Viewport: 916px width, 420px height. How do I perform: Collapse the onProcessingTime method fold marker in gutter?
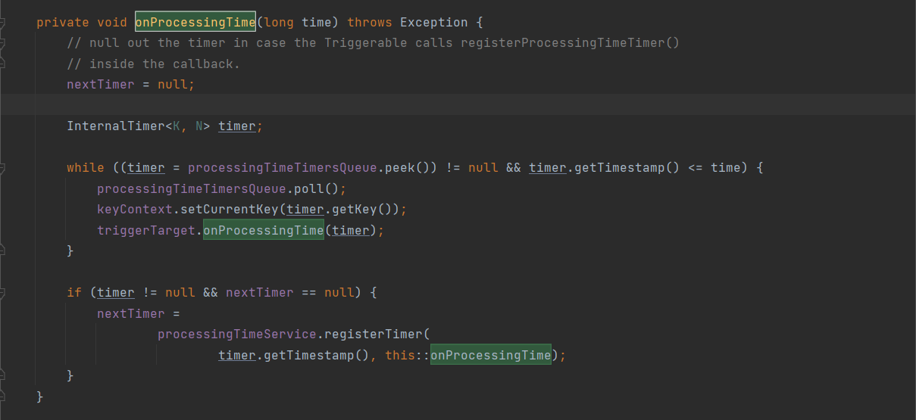(2, 22)
